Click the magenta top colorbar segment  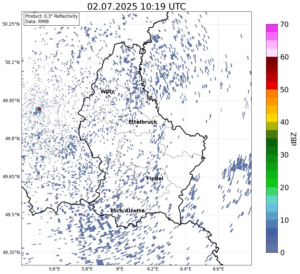[x=272, y=28]
